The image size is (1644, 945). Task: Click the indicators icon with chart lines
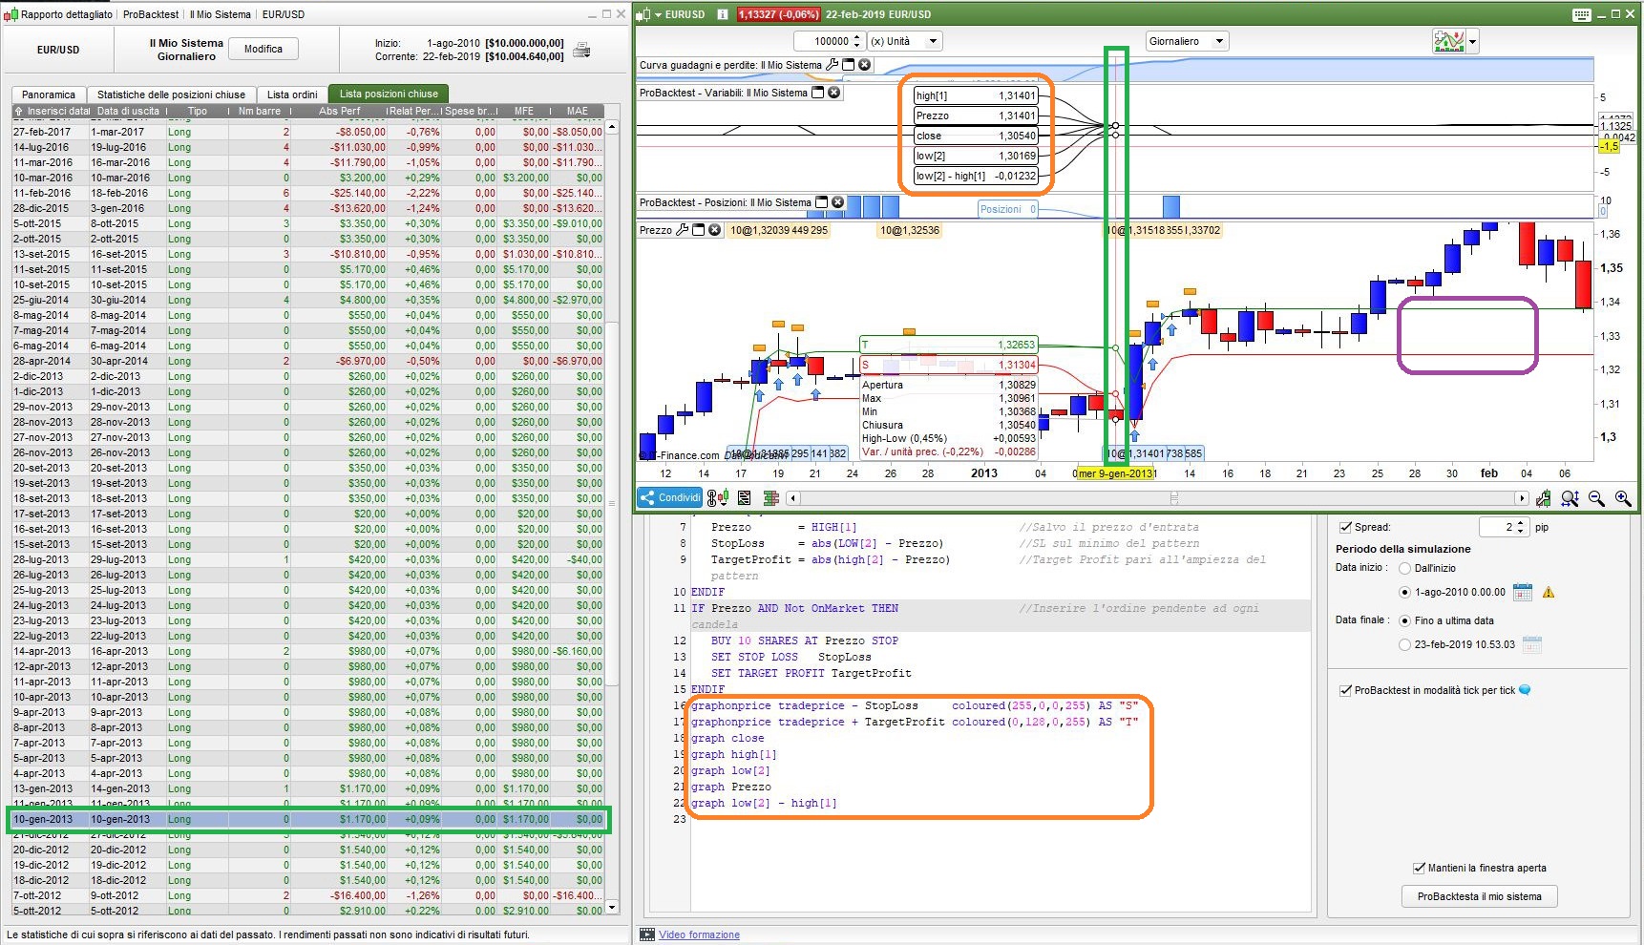(1448, 41)
